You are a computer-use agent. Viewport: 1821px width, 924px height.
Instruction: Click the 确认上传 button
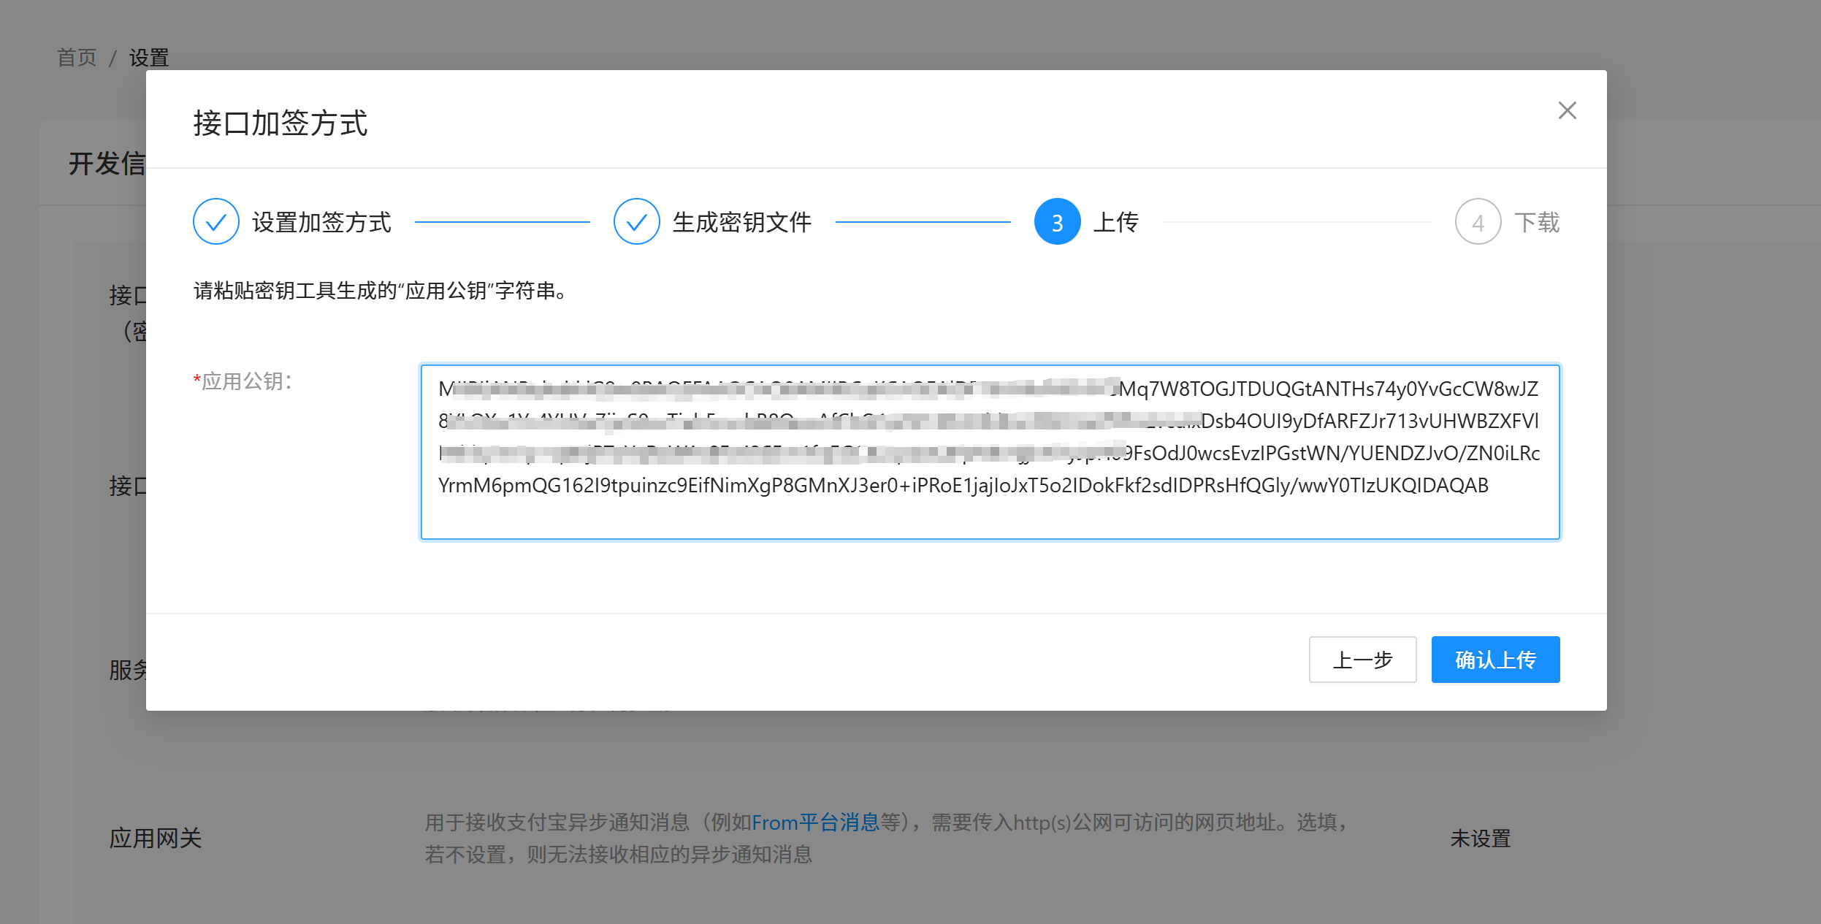point(1495,660)
